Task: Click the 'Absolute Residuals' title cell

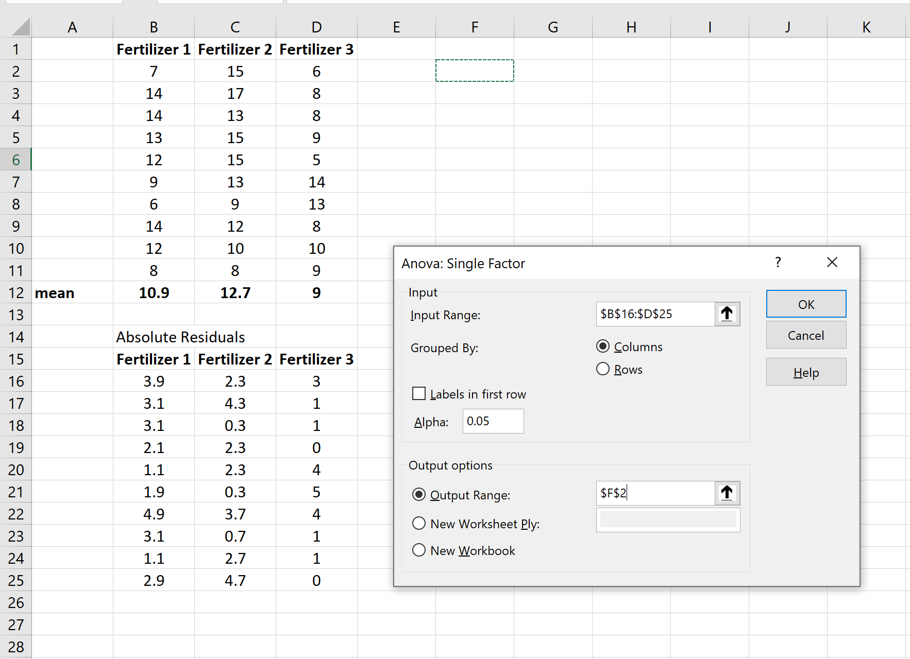Action: tap(180, 337)
